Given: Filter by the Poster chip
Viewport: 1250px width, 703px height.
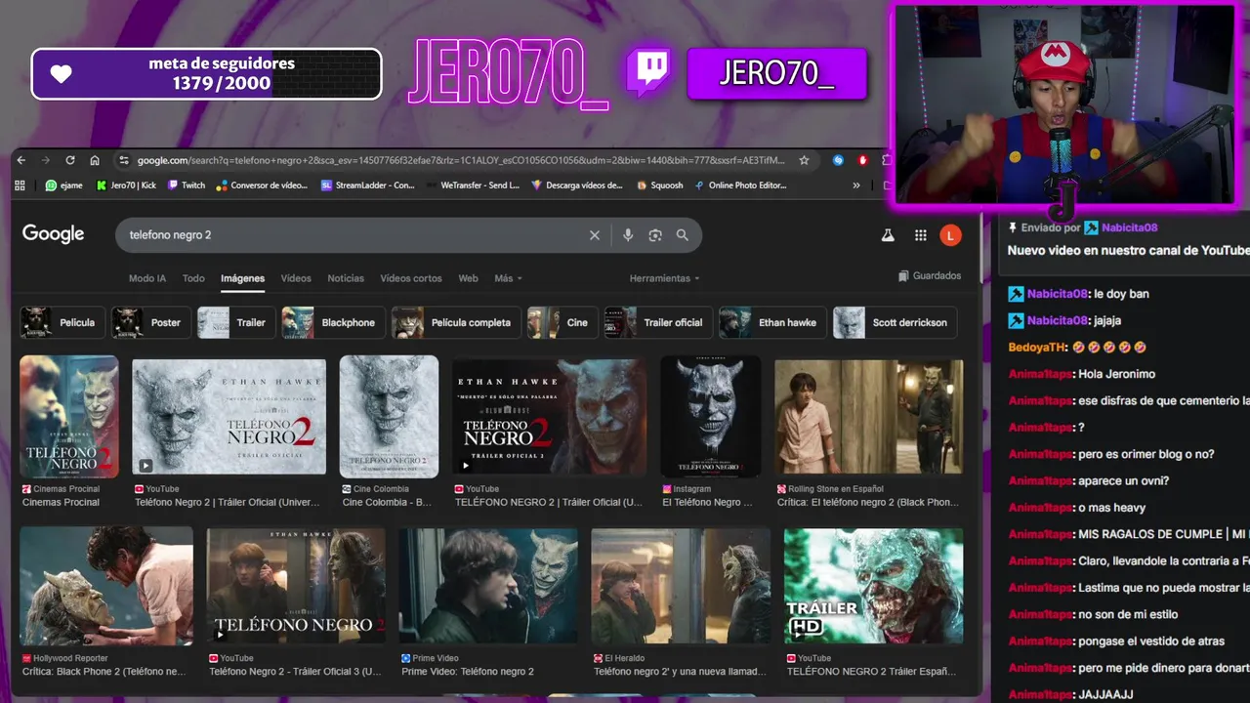Looking at the screenshot, I should pos(149,322).
